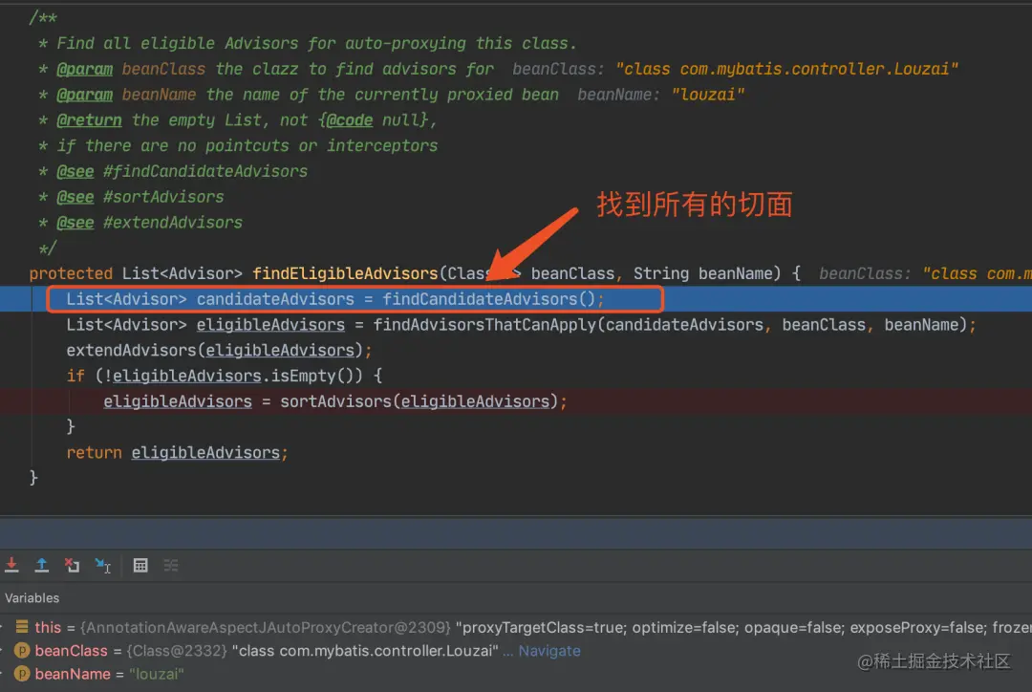Click the Drop Frame debugger icon

point(72,565)
